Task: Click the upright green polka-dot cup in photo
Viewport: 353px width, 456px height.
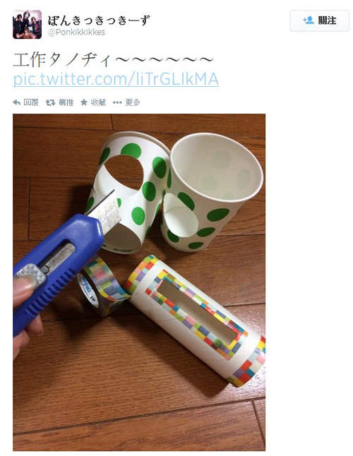Action: point(211,192)
